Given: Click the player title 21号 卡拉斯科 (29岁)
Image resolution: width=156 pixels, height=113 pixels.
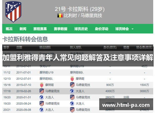Looking at the screenshot, I should [x=80, y=9].
